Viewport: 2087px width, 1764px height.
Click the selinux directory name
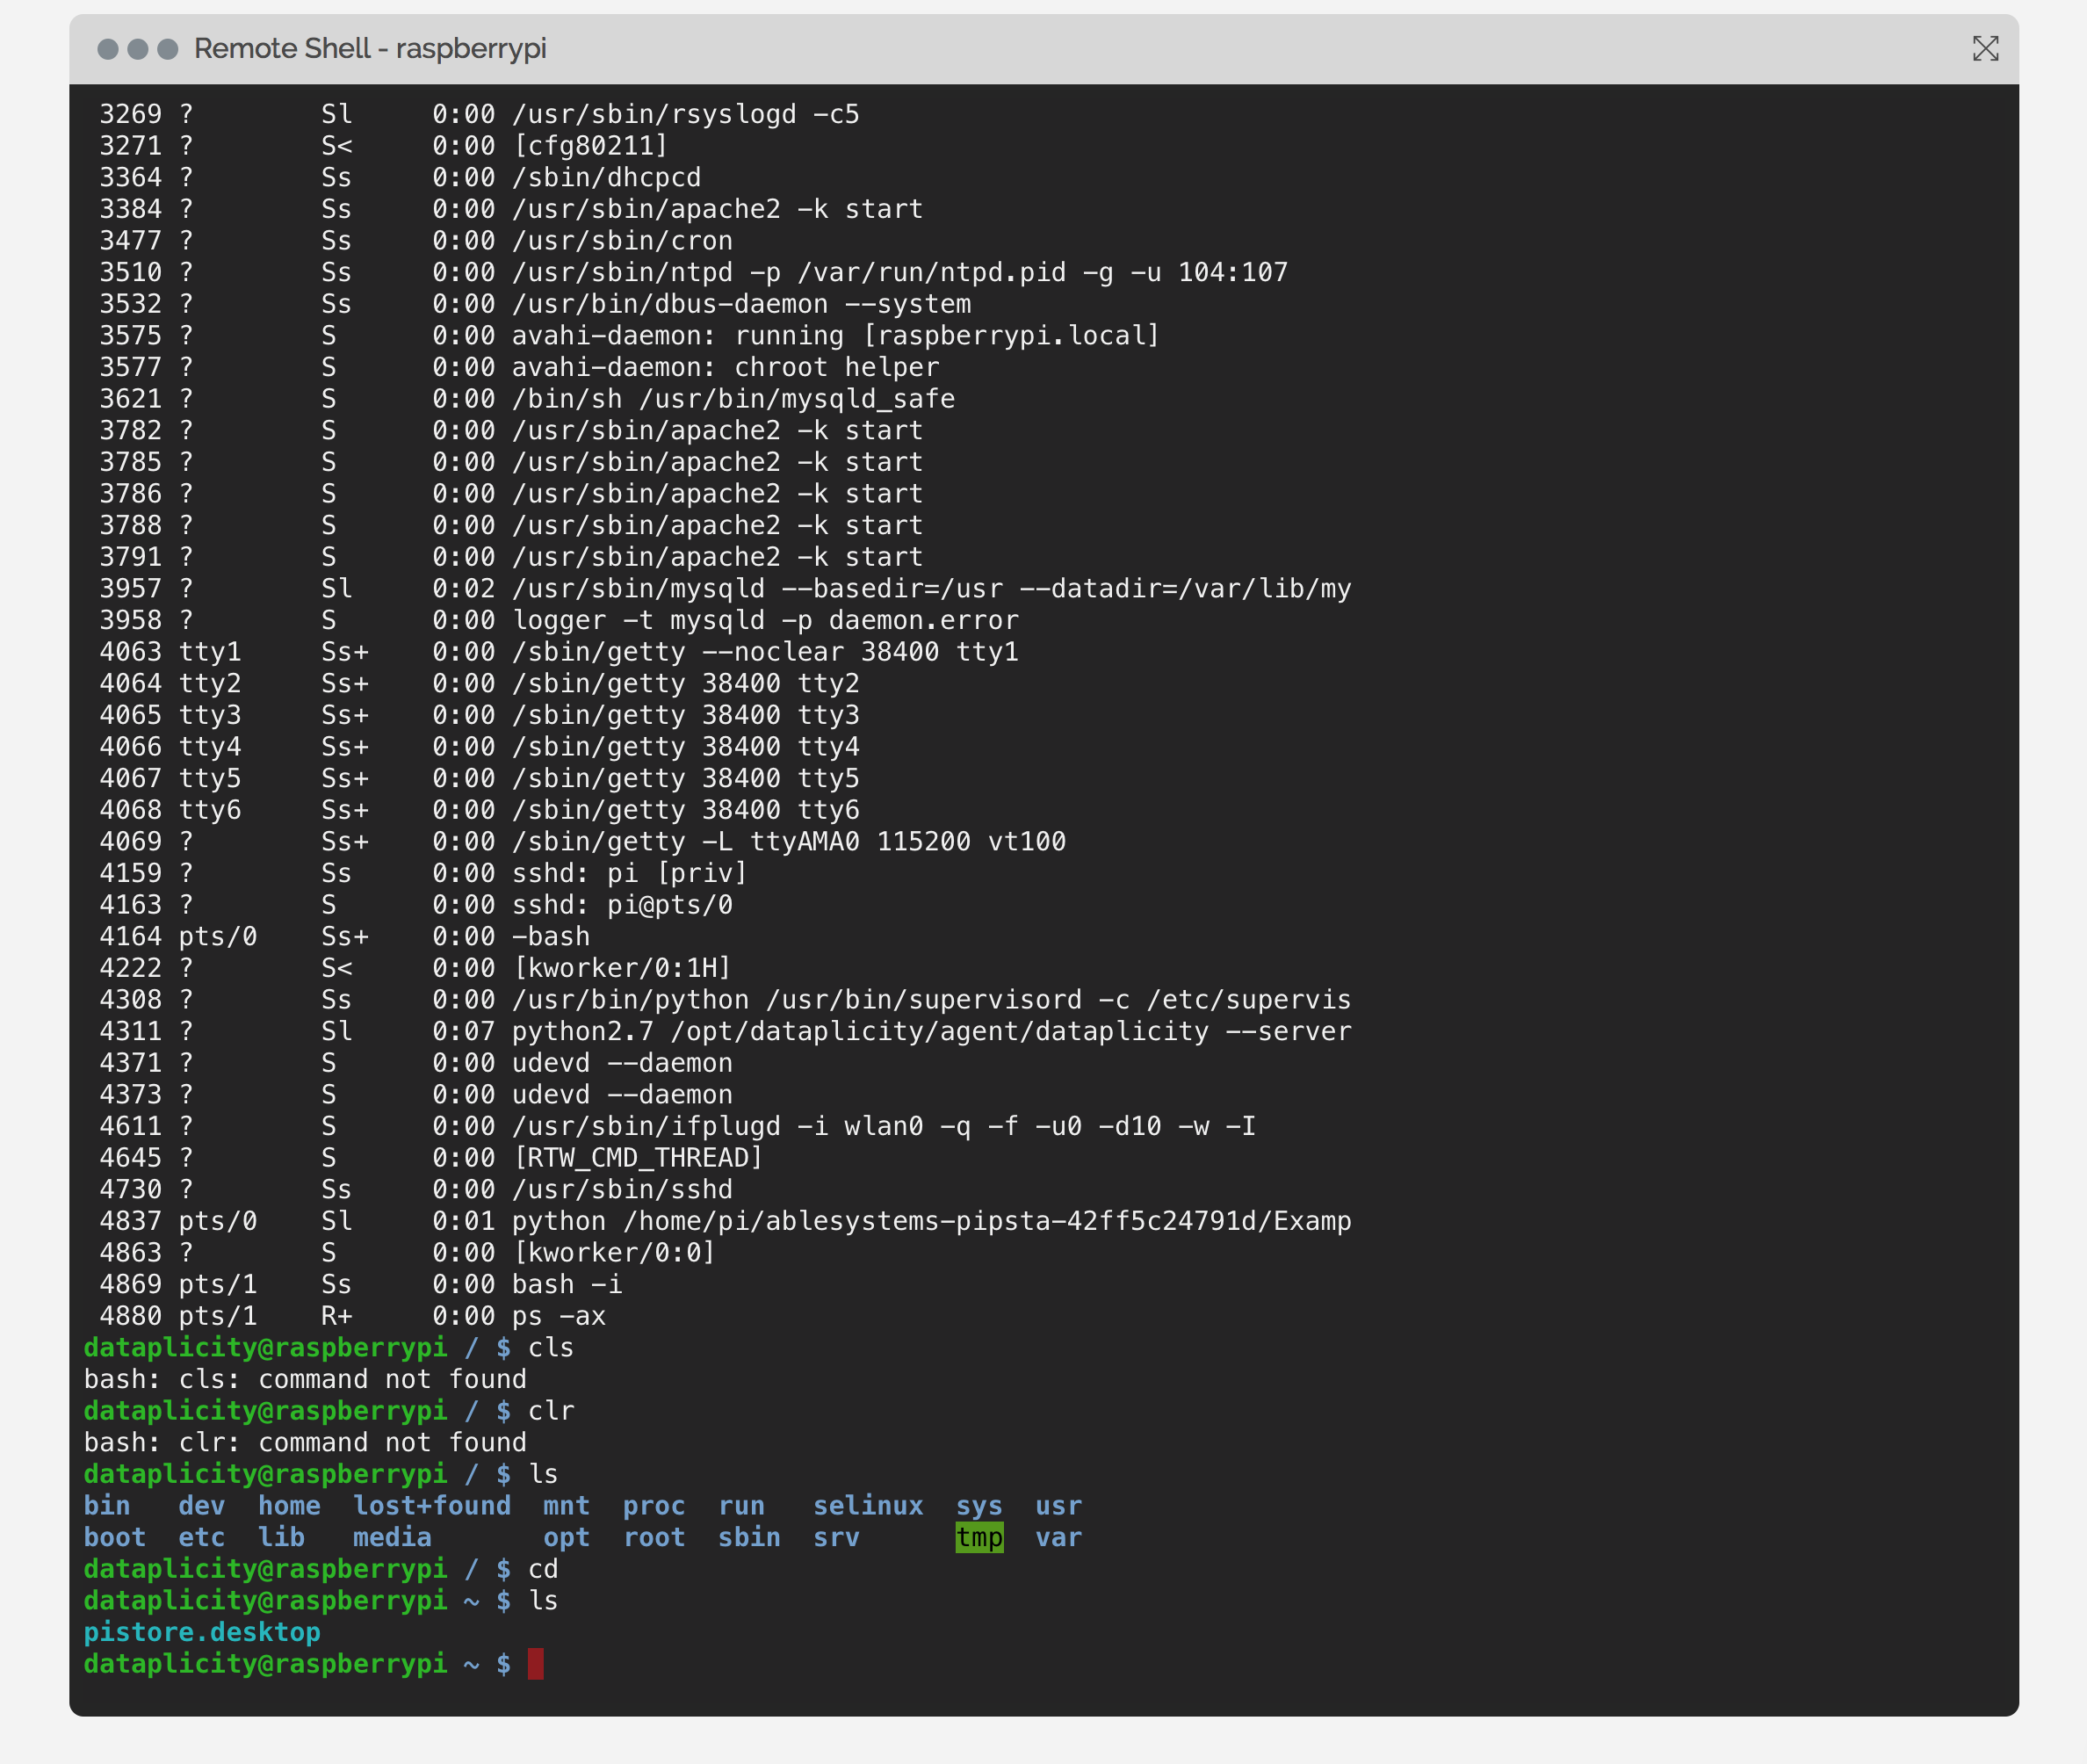[867, 1506]
